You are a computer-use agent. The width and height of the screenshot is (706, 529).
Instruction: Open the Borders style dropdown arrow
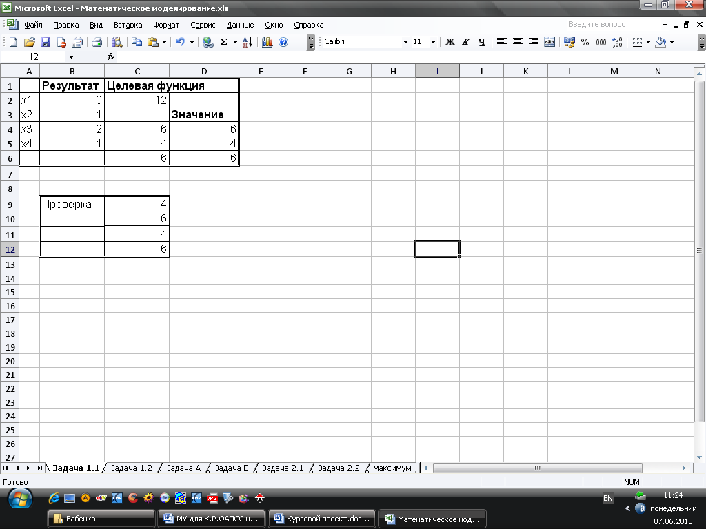[648, 42]
